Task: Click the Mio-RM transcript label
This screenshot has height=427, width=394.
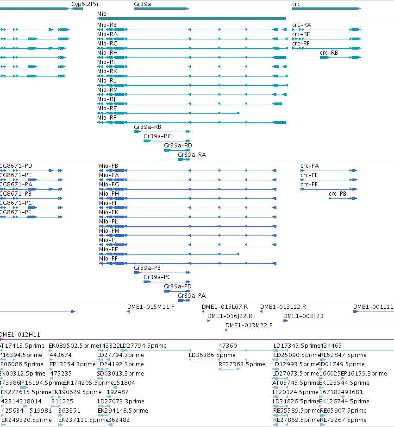Action: point(107,90)
